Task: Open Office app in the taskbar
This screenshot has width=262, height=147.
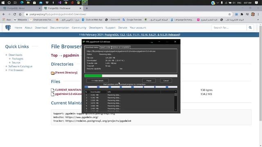Action: click(x=72, y=3)
